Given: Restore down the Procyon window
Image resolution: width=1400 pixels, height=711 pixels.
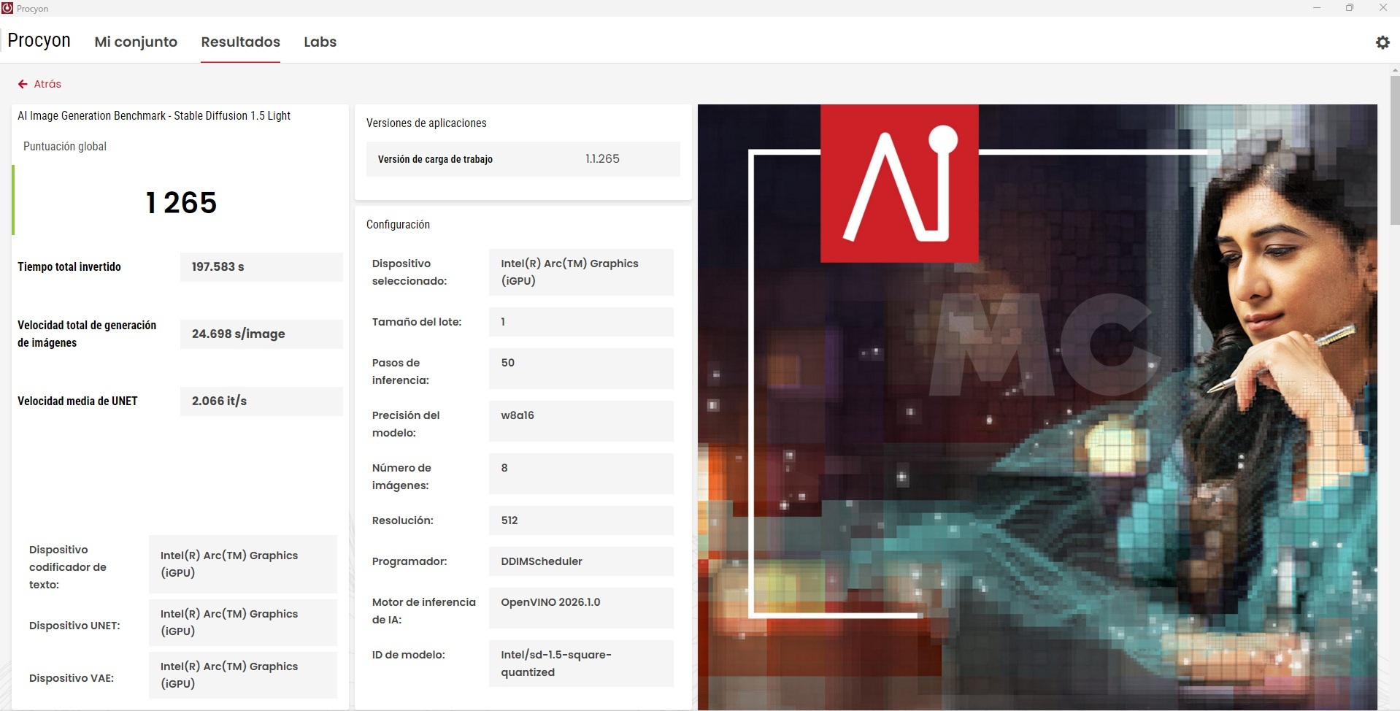Looking at the screenshot, I should [x=1350, y=8].
